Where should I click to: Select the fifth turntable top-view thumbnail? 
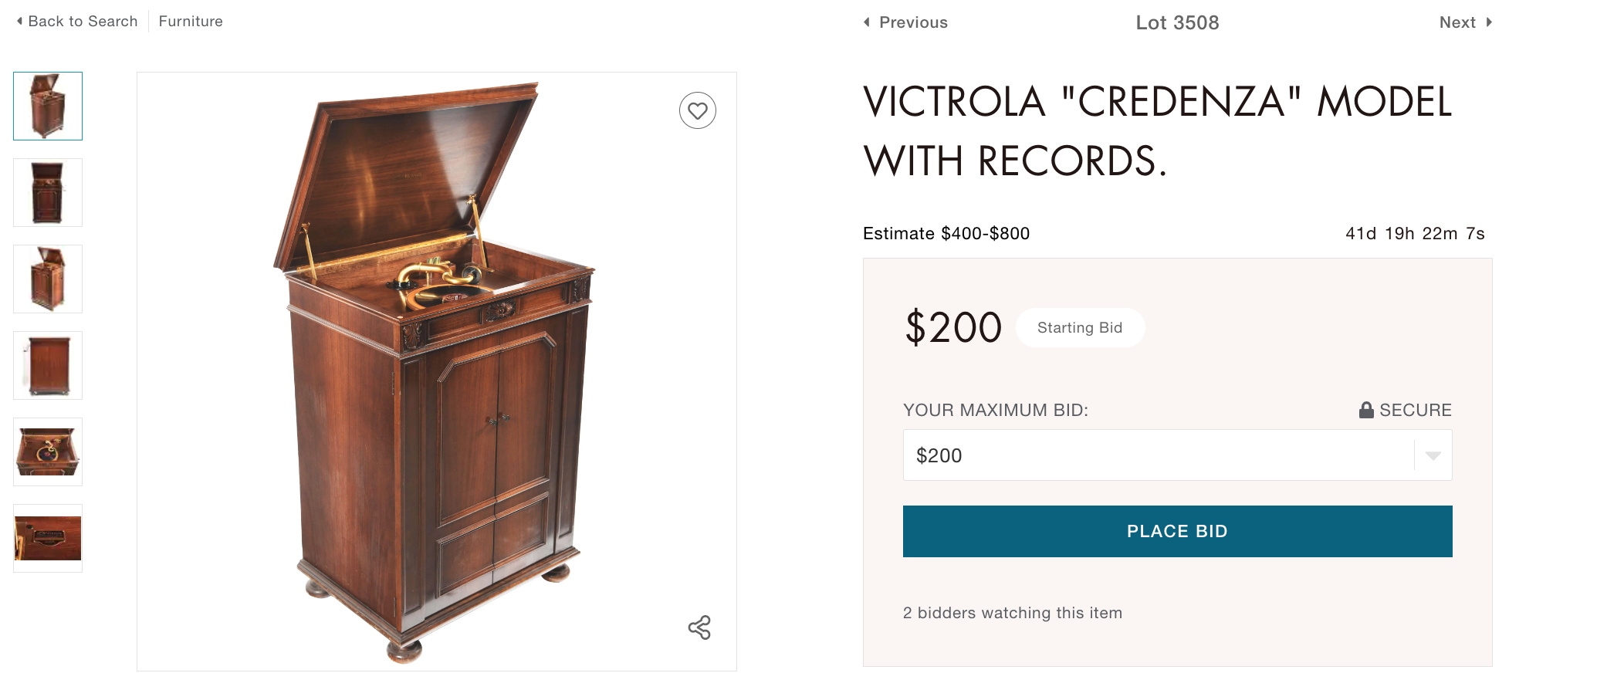point(48,452)
